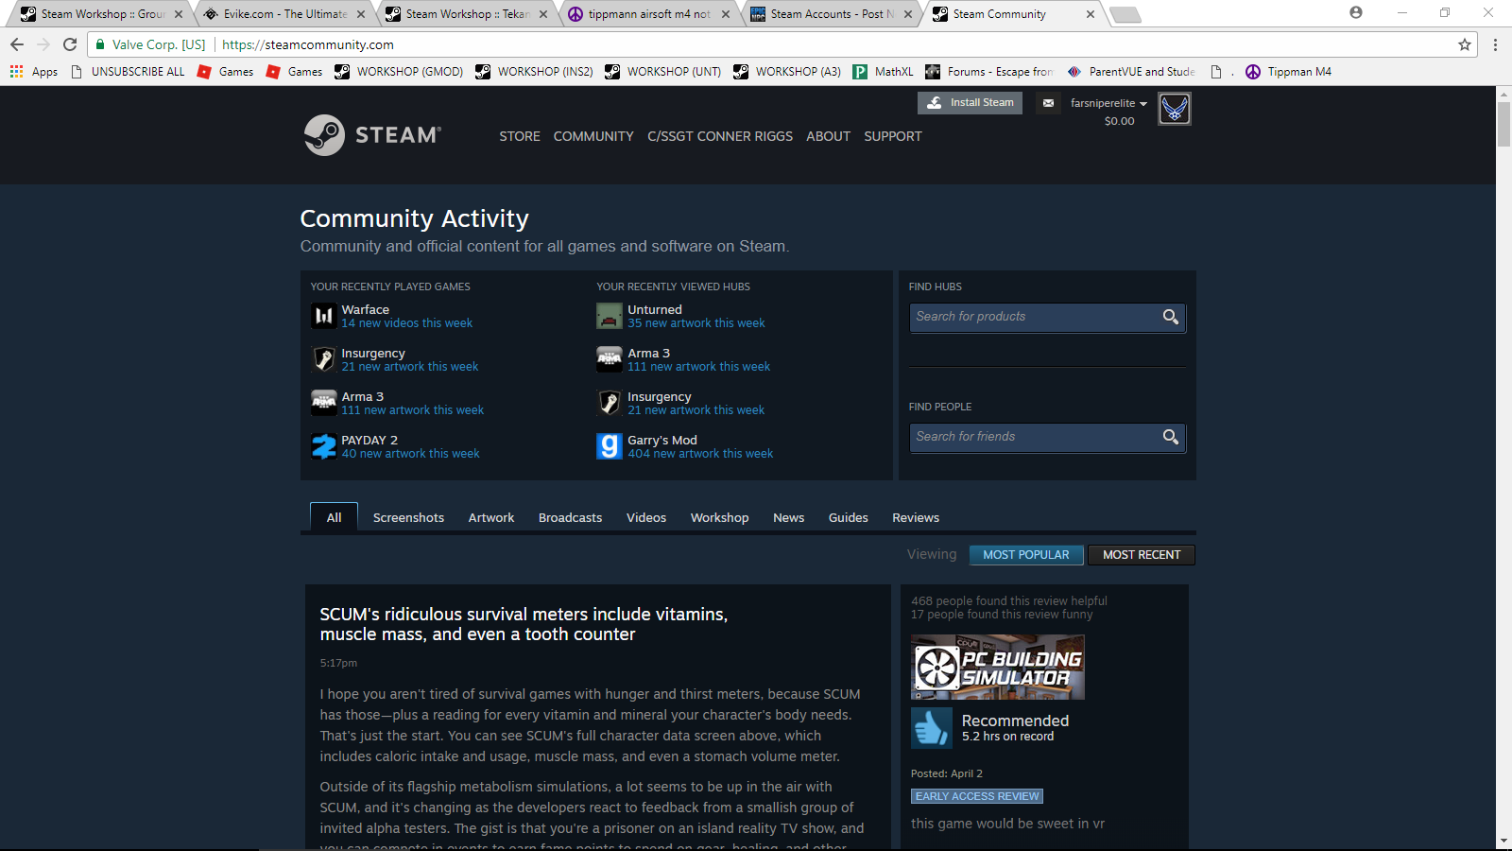
Task: Open the user profile avatar
Action: tap(1175, 109)
